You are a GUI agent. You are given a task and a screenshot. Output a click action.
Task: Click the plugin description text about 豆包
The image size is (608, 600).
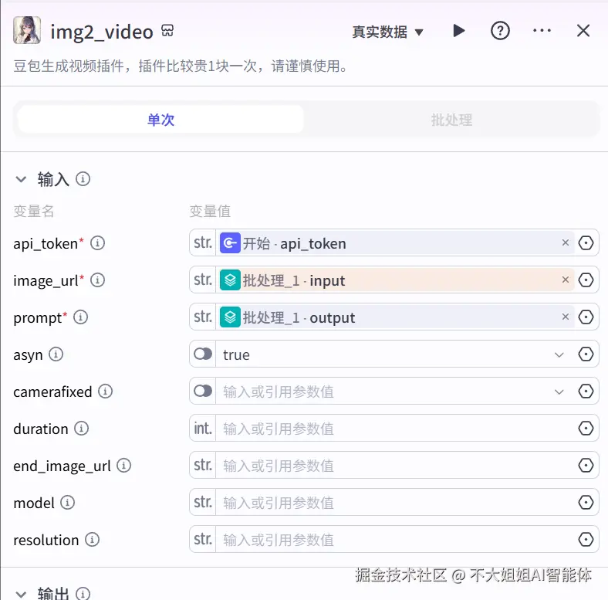181,66
